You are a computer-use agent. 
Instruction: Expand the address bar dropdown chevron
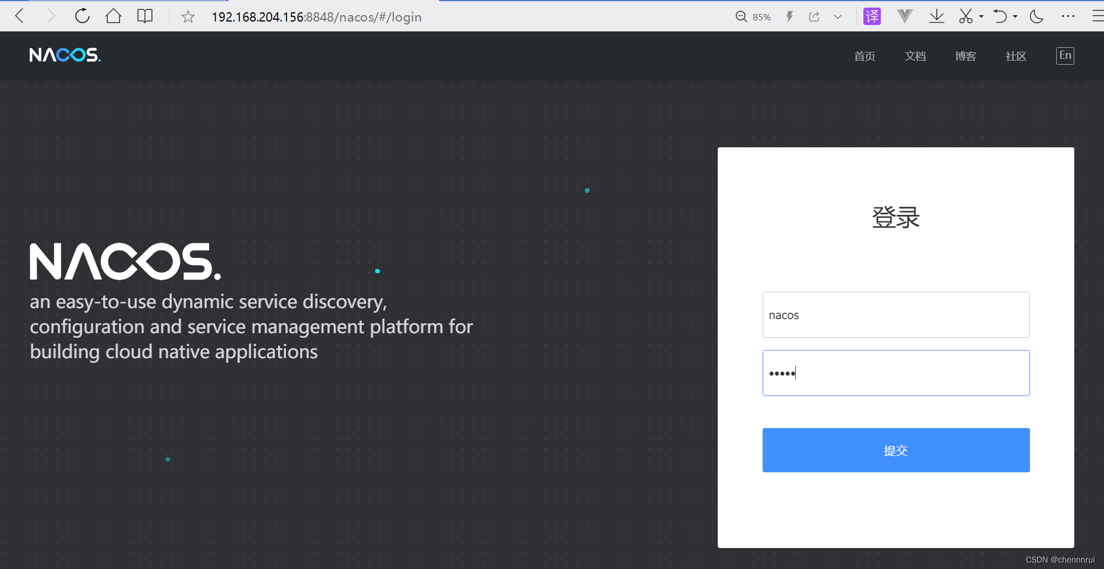[838, 17]
